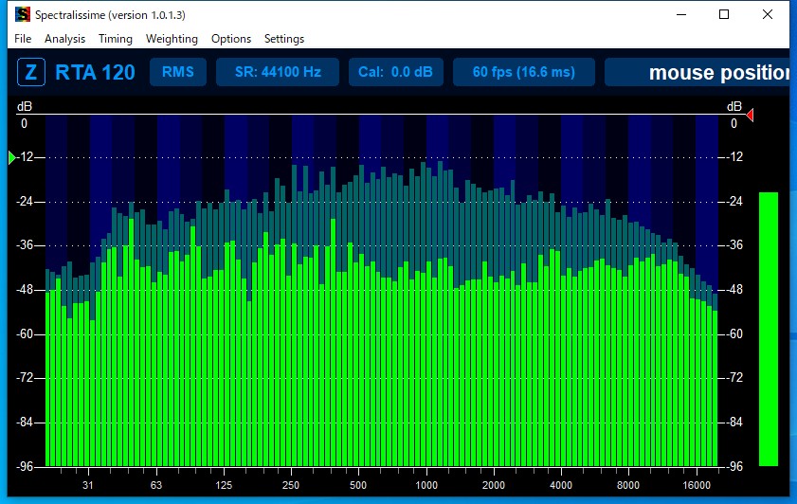This screenshot has height=504, width=797.
Task: Click the green level meter bar on right
Action: click(768, 329)
